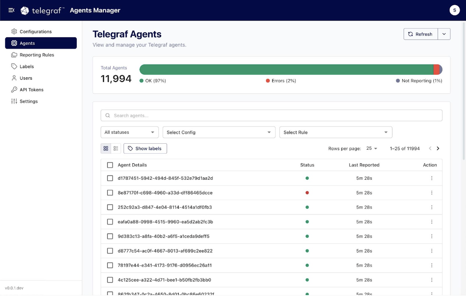466x297 pixels.
Task: Click the Not Reporting (1%) legend entry
Action: coord(419,80)
